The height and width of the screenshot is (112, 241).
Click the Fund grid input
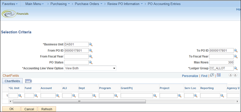tap(29, 96)
